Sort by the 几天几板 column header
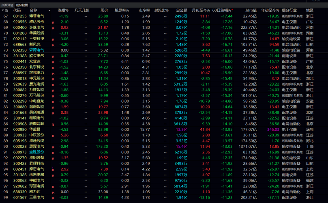The height and width of the screenshot is (203, 328). click(82, 10)
